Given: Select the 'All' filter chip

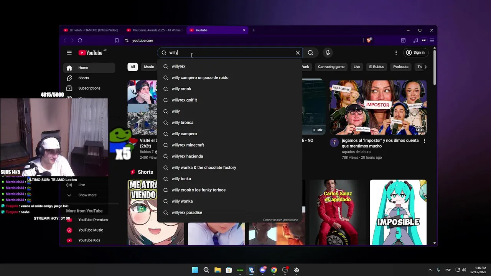Looking at the screenshot, I should (133, 67).
